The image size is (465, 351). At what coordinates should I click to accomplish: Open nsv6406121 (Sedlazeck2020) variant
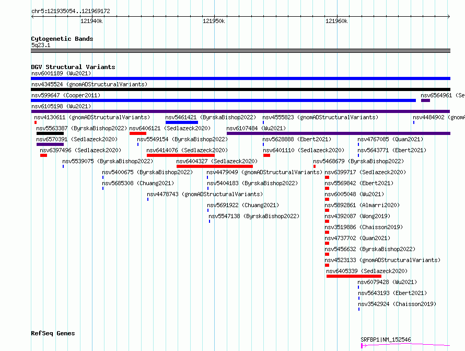point(170,128)
